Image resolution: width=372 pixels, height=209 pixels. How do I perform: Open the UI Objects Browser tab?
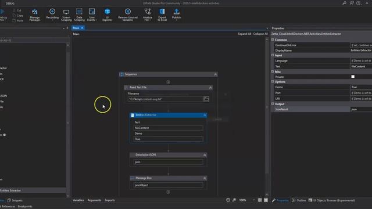point(332,200)
